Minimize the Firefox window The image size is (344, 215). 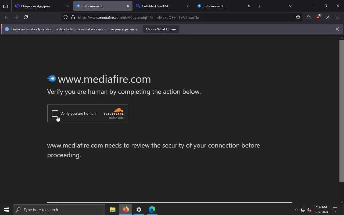[313, 6]
